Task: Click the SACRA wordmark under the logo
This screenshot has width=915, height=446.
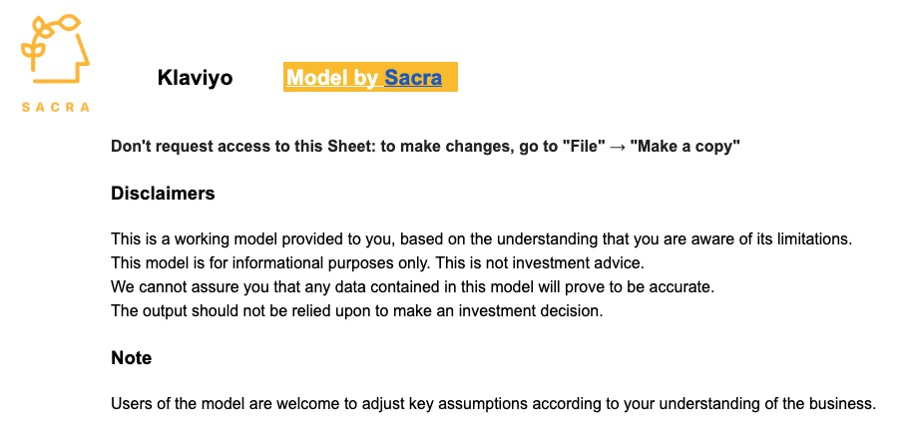Action: [x=56, y=108]
